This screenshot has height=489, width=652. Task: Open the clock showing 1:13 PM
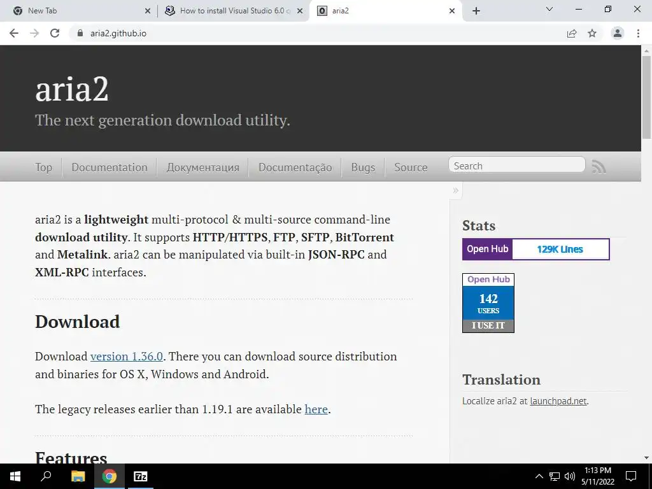598,476
